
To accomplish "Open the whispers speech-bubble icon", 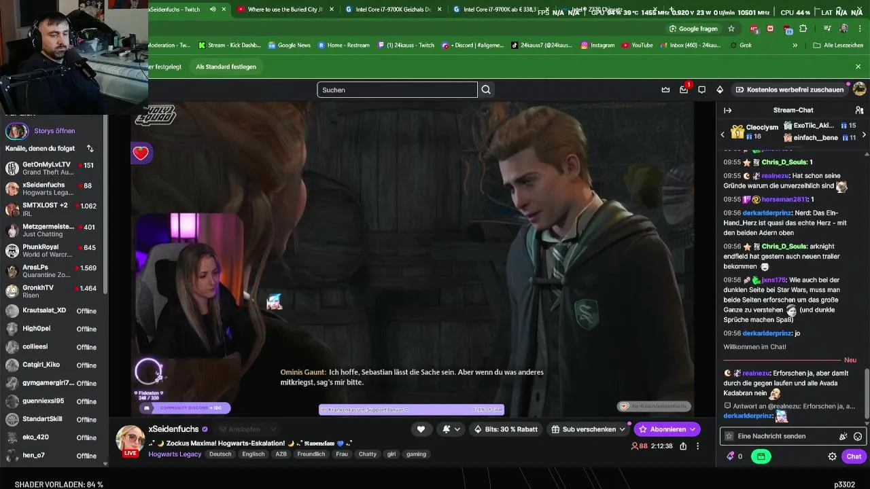I will (x=701, y=90).
